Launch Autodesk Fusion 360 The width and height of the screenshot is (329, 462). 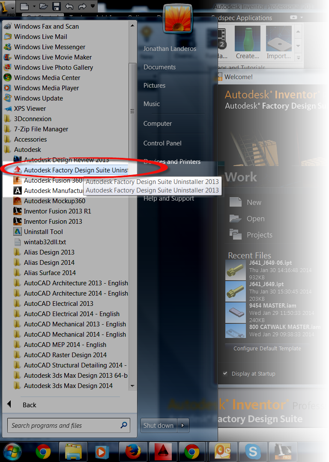click(47, 181)
